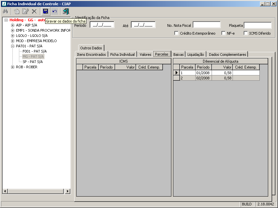Screen dimensions: 278x208
Task: Toggle the NF-e checkbox
Action: [x=224, y=33]
